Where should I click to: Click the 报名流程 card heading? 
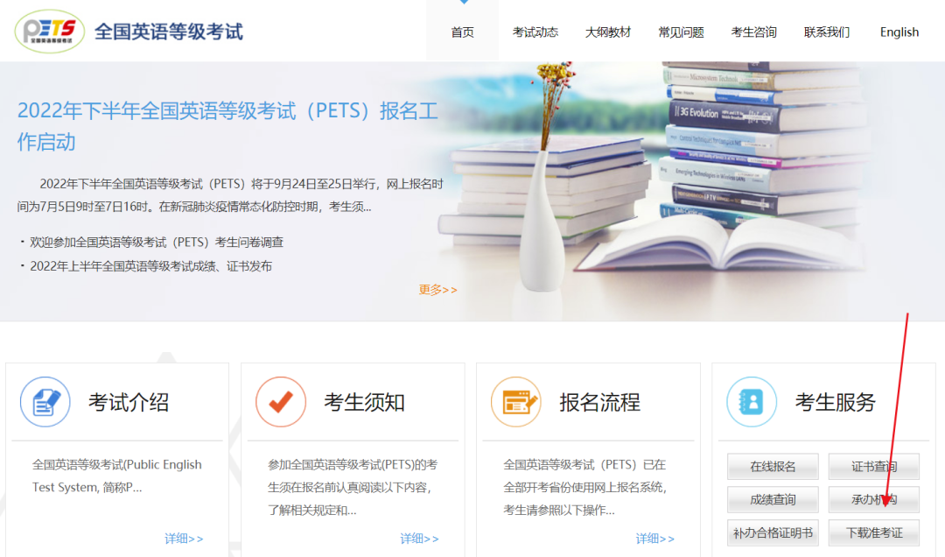pos(599,402)
